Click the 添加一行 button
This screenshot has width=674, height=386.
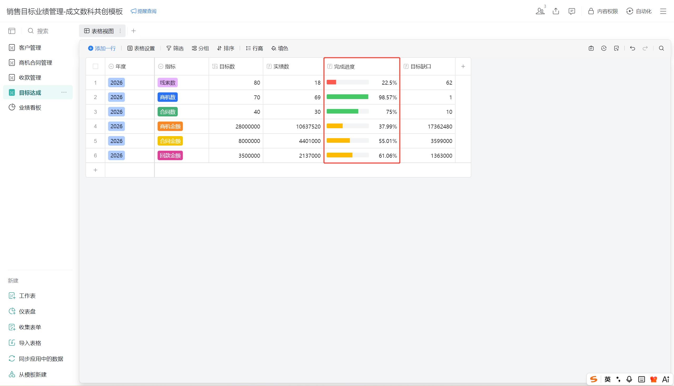[102, 48]
